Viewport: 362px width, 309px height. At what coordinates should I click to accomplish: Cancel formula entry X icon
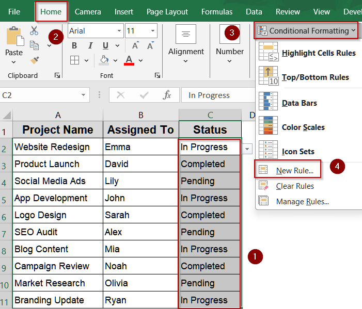(x=120, y=95)
